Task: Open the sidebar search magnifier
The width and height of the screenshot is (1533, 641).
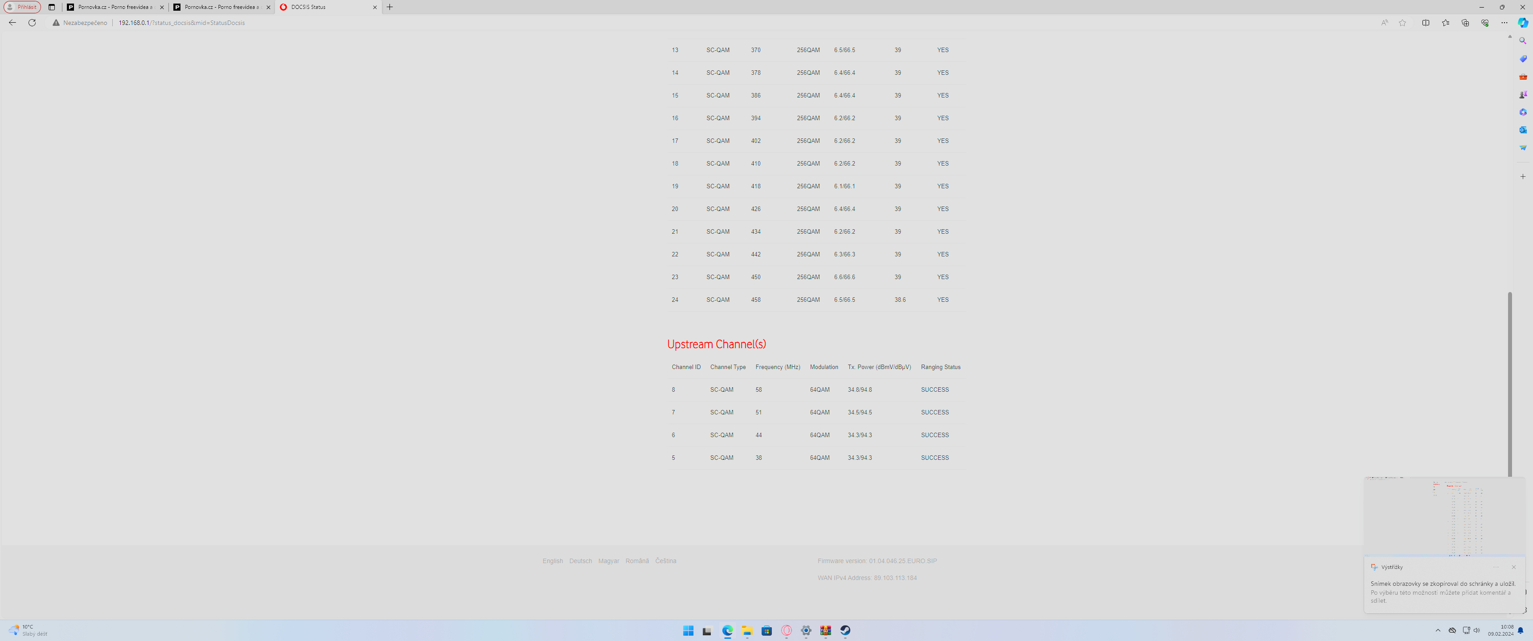Action: (x=1522, y=41)
